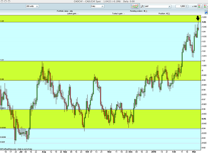This screenshot has width=208, height=153.
Task: Open the 200 units dropdown
Action: coord(32,6)
